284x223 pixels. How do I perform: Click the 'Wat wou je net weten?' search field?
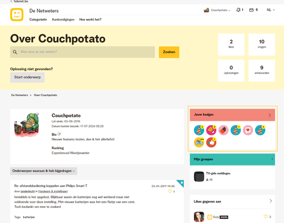point(82,52)
